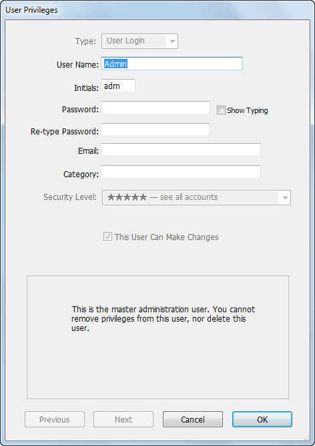315x446 pixels.
Task: Click the Re-type Password label text
Action: pos(65,132)
